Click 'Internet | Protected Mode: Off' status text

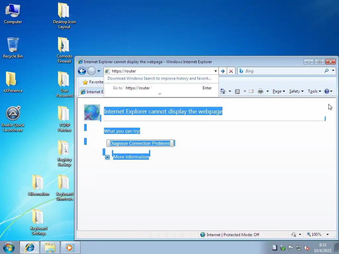coord(233,235)
